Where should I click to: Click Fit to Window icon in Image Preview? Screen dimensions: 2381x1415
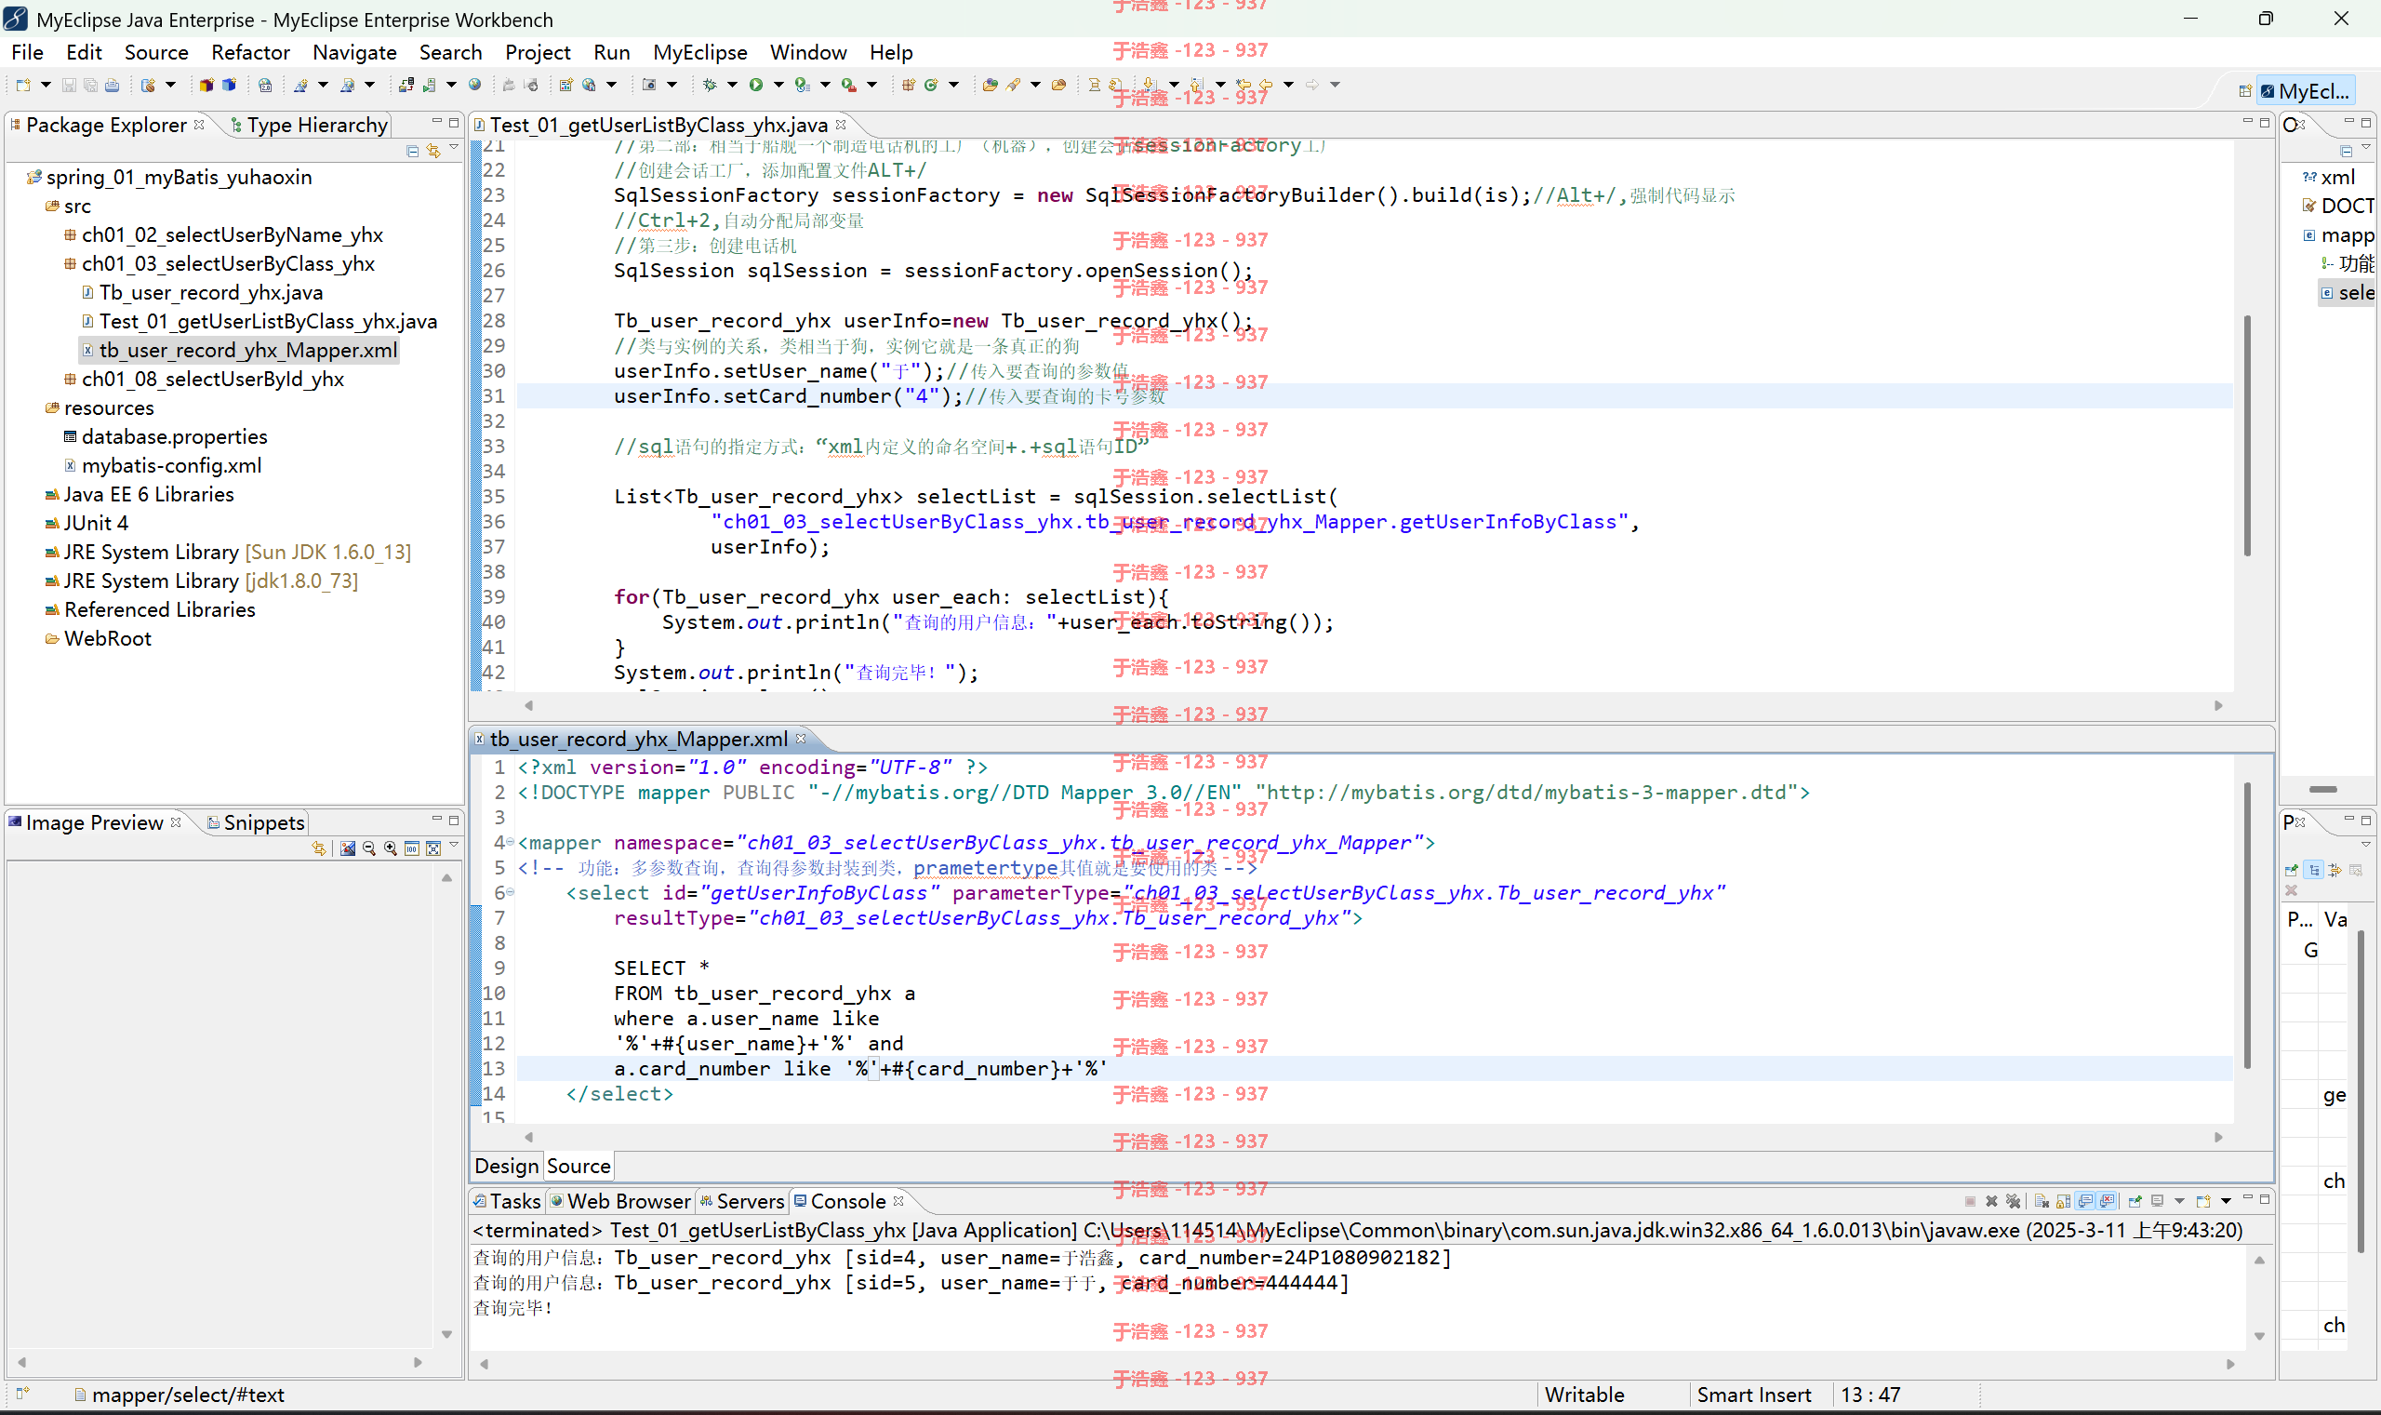[x=433, y=848]
